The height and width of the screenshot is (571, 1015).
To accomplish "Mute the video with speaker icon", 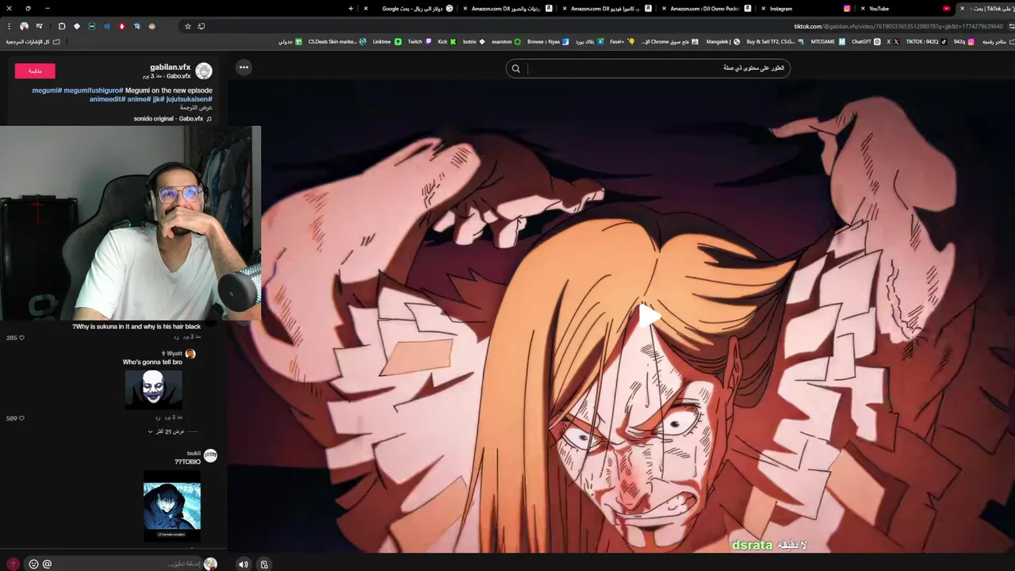I will (243, 564).
